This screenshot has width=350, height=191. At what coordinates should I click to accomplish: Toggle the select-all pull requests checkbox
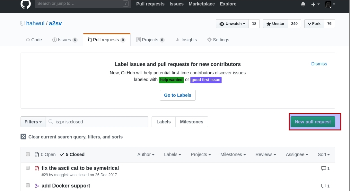(x=28, y=154)
